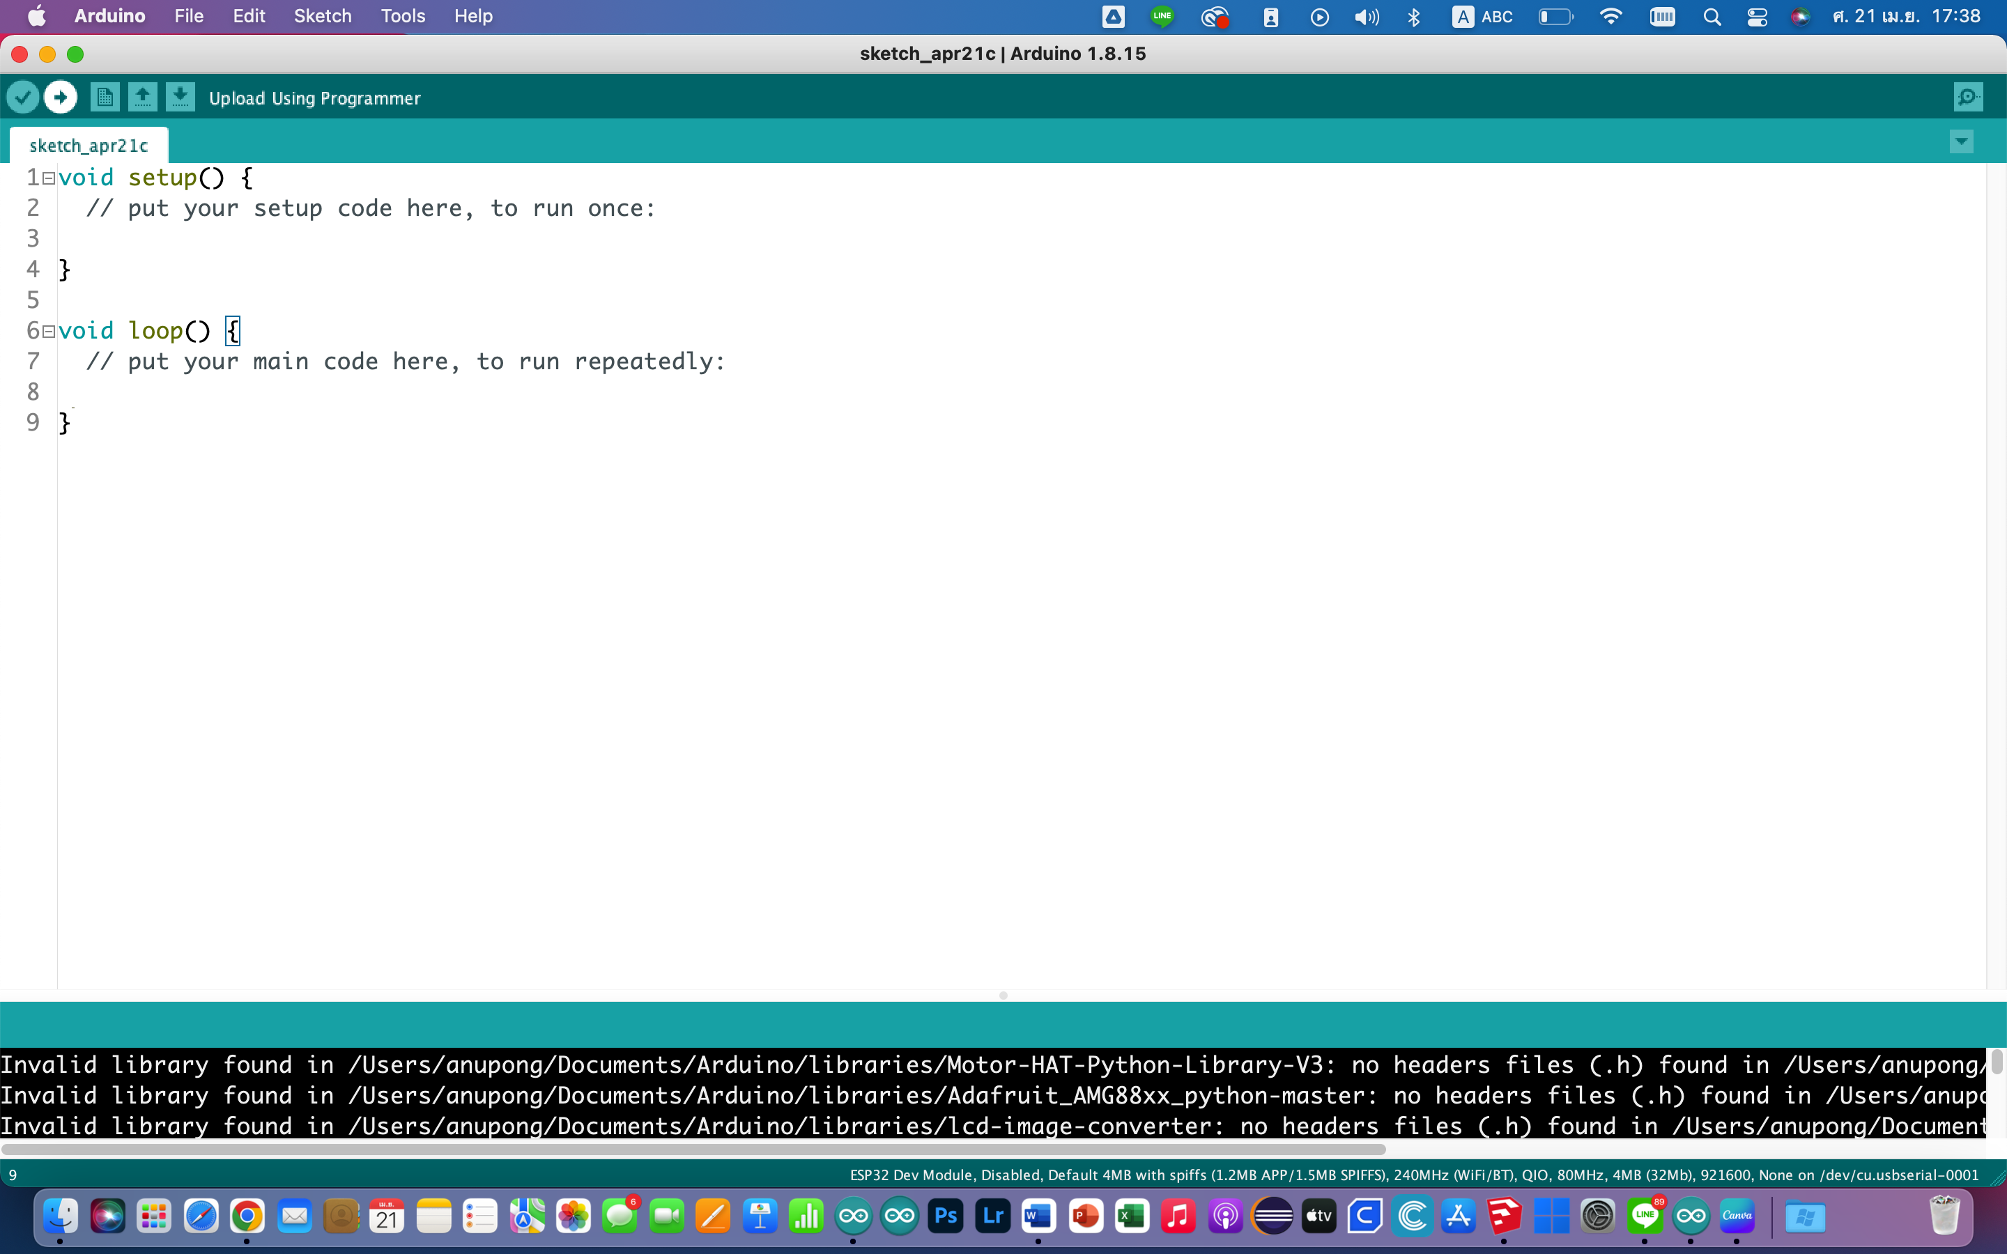Open Canva from the Dock
2007x1254 pixels.
1737,1216
